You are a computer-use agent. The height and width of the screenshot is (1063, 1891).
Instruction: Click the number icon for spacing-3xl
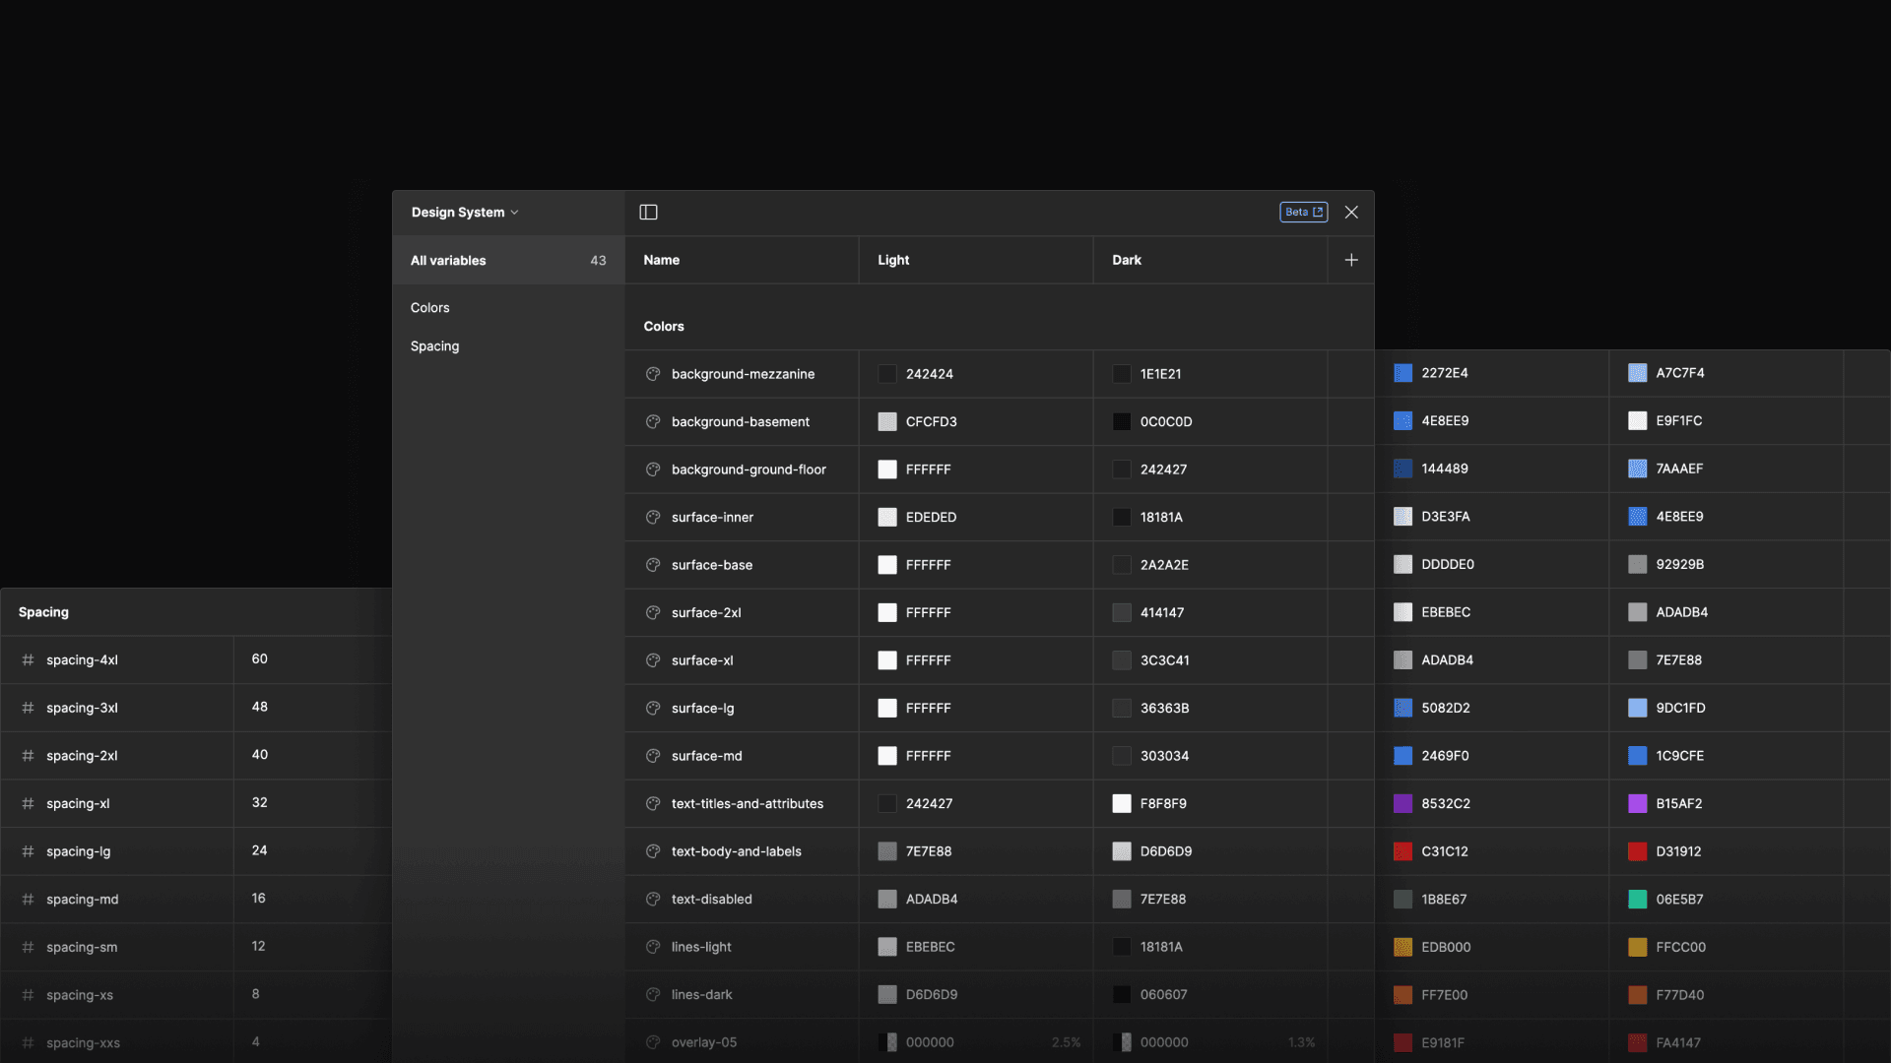pyautogui.click(x=28, y=708)
